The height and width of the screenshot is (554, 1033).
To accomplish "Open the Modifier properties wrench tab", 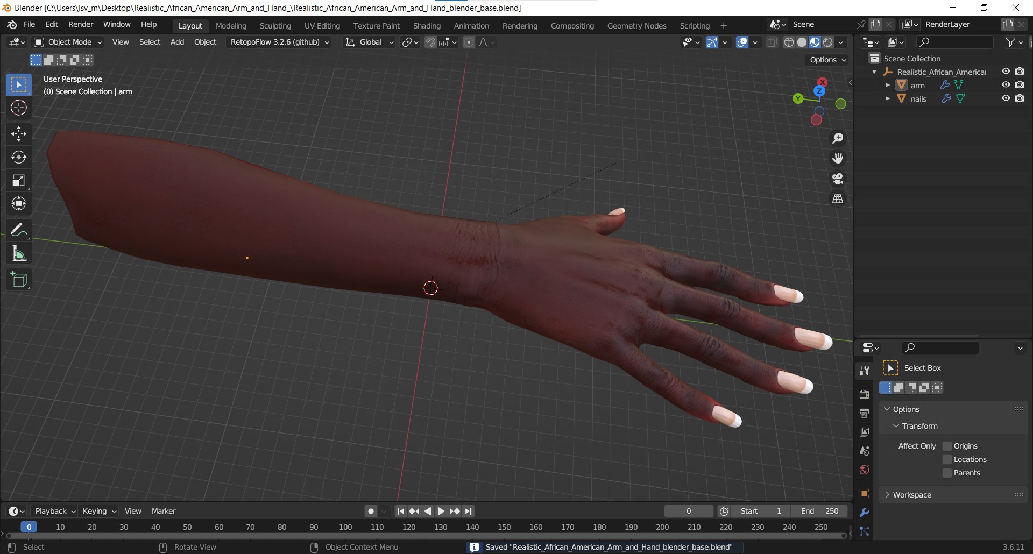I will click(864, 513).
